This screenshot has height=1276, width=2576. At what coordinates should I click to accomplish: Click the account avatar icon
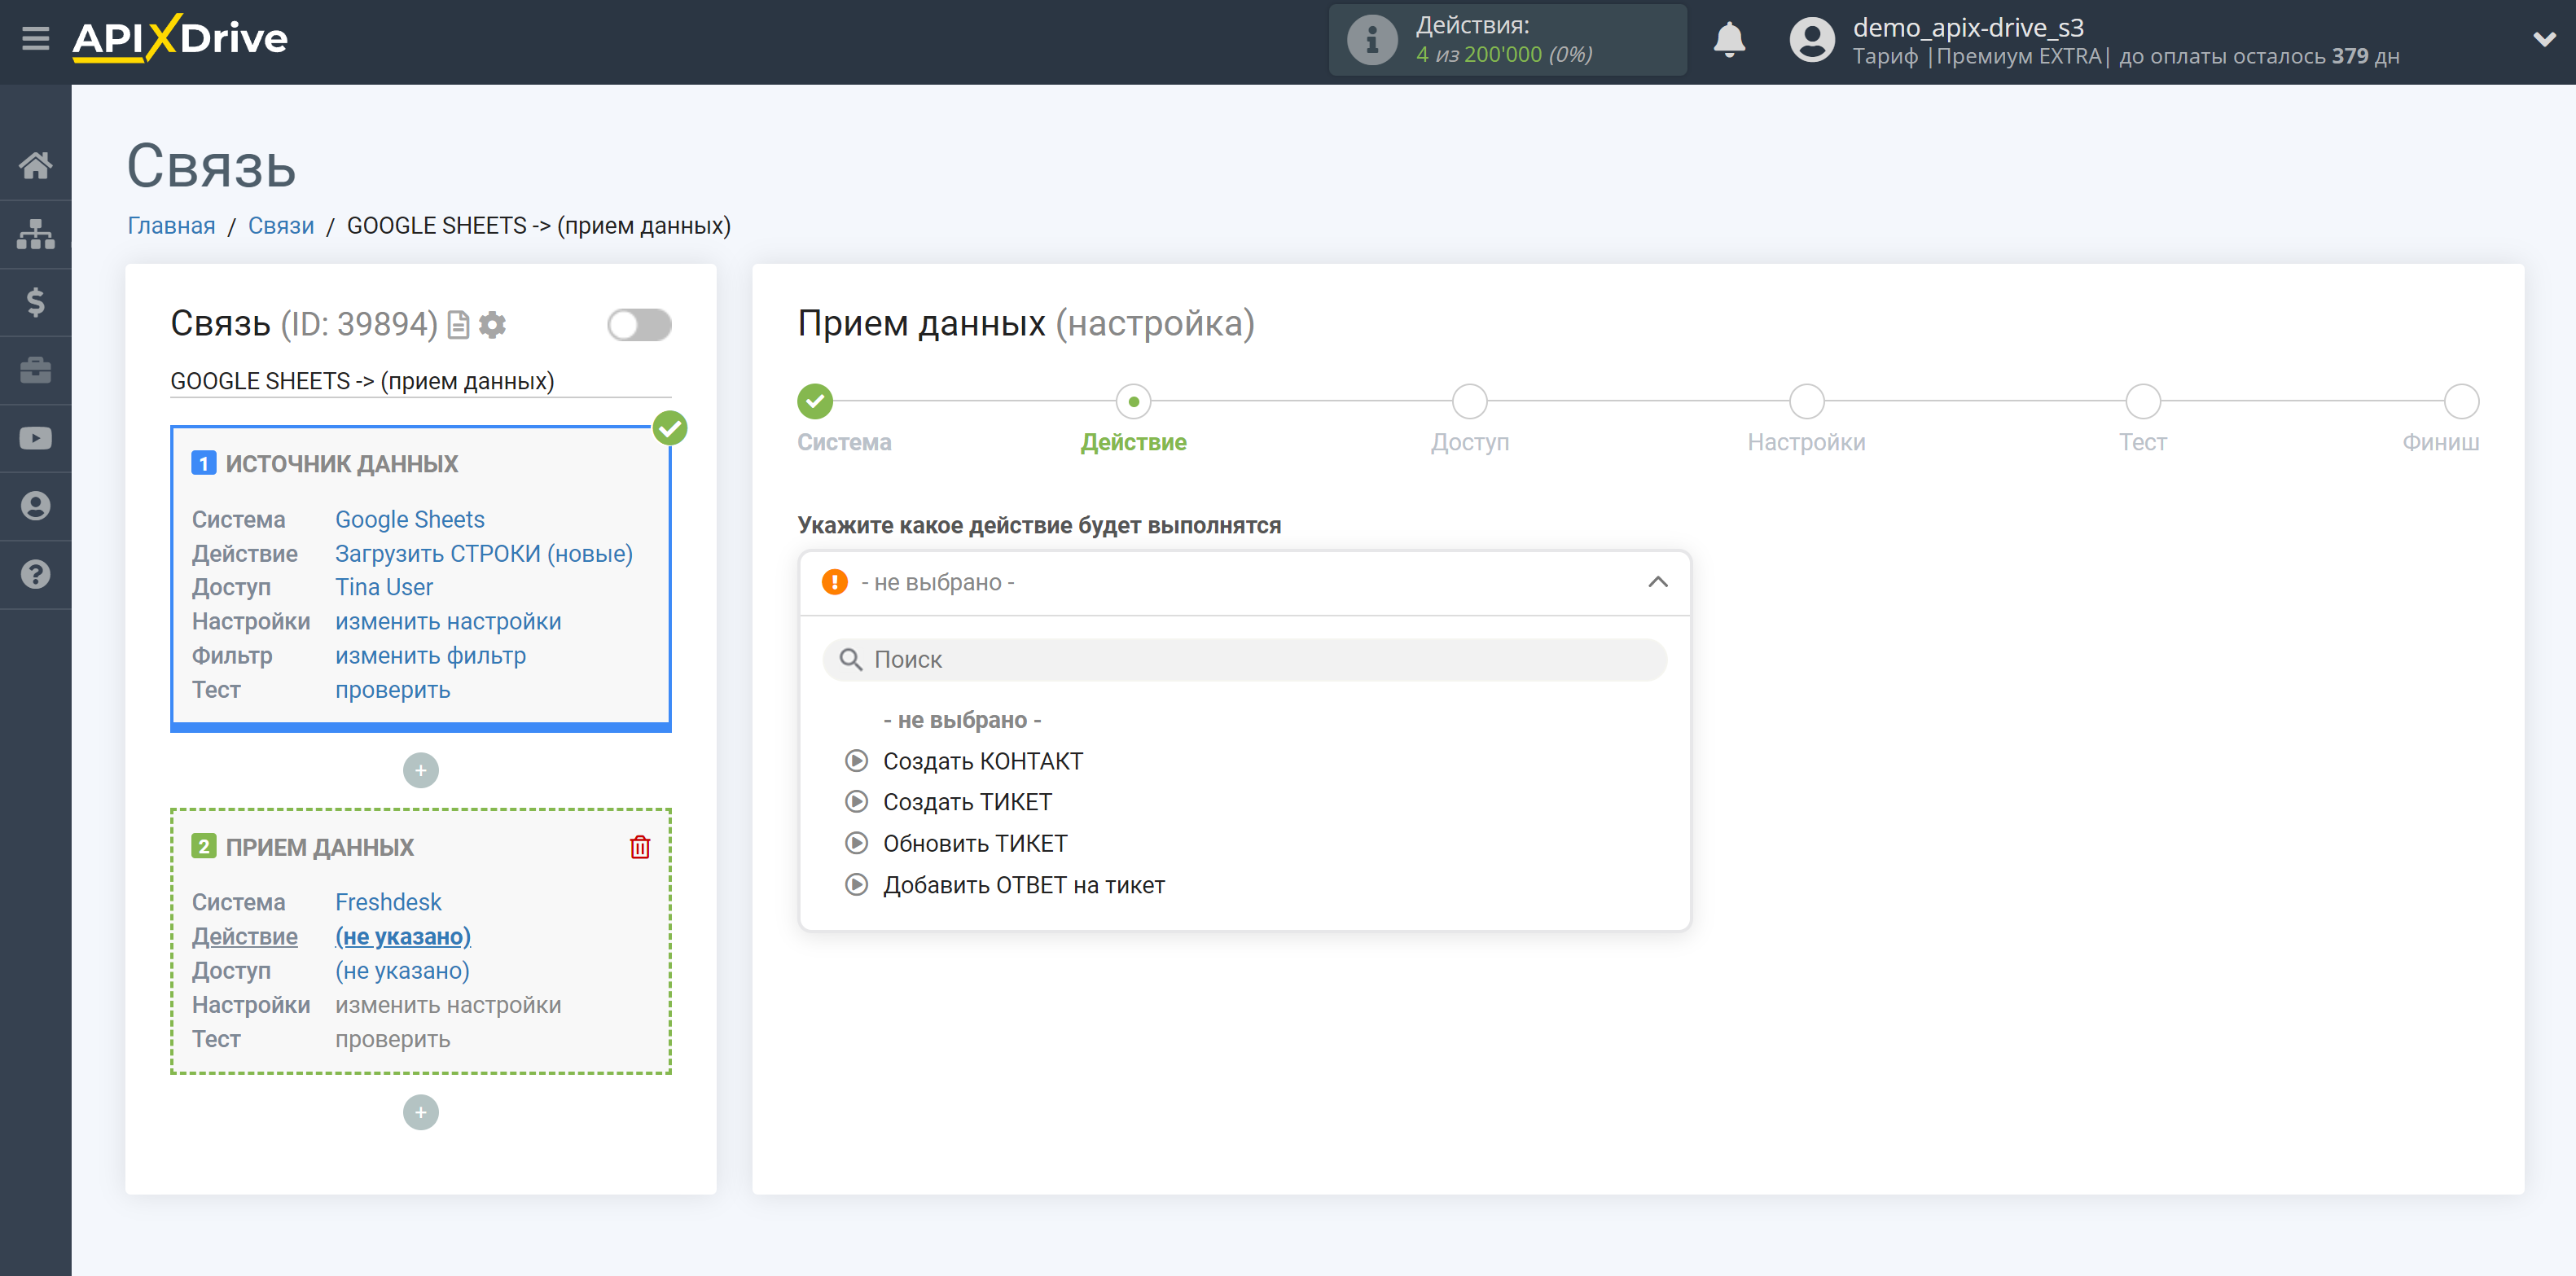(x=1812, y=40)
